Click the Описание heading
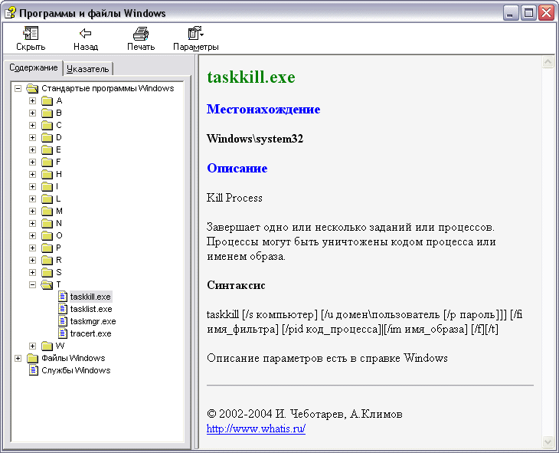This screenshot has height=453, width=559. 237,168
